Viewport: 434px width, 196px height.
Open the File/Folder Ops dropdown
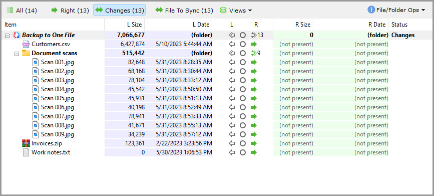coord(396,10)
